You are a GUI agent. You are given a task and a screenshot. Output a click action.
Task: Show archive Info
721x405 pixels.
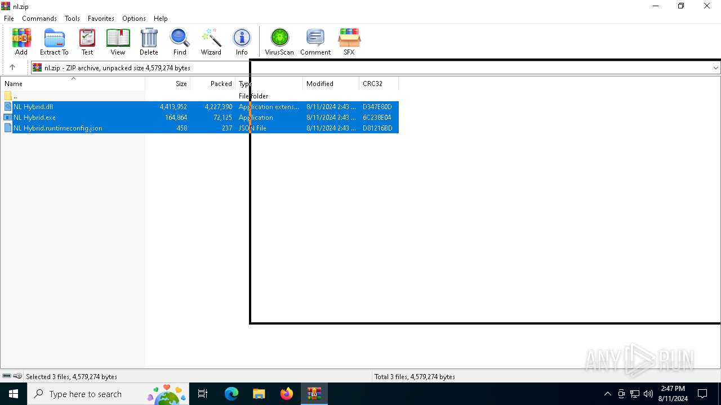tap(242, 42)
